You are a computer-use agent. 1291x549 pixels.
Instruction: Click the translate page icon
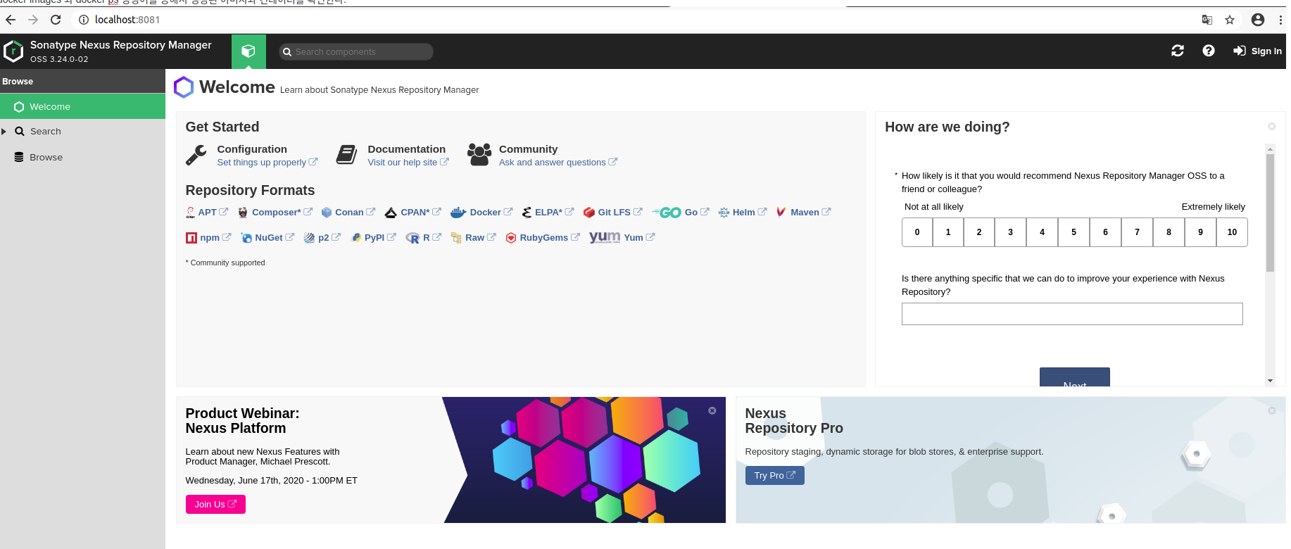pos(1207,20)
